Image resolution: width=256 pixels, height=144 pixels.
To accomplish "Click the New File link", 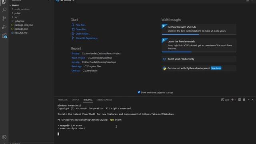I will pyautogui.click(x=81, y=25).
